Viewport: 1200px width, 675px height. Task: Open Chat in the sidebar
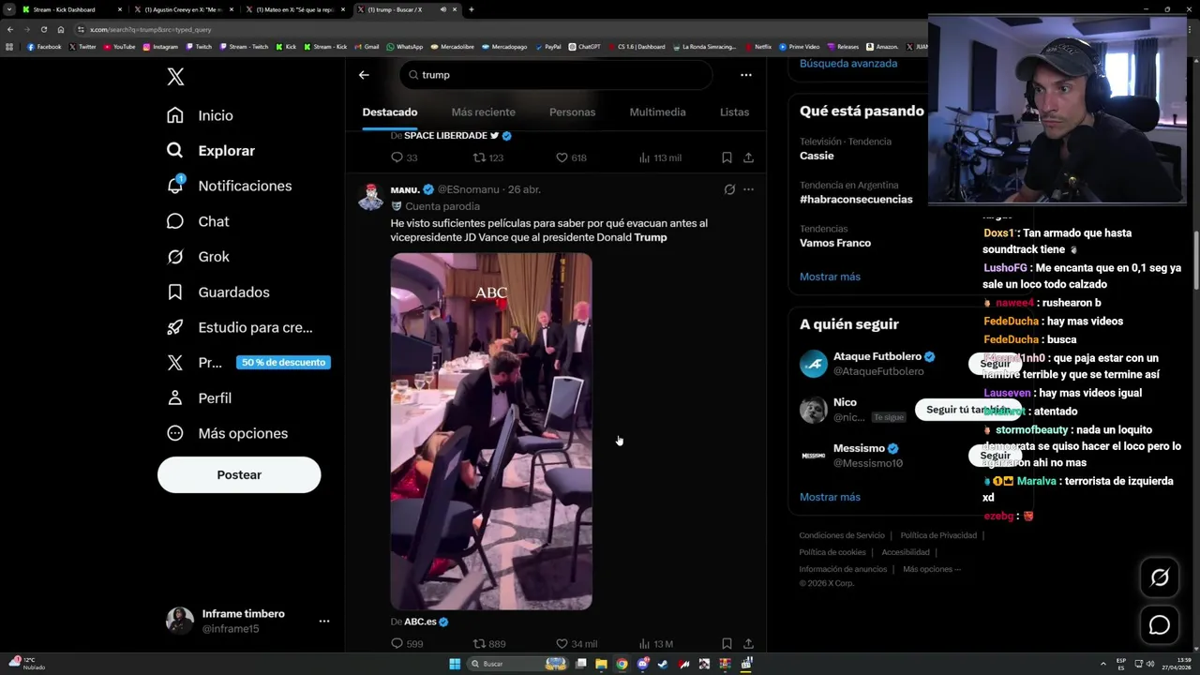pyautogui.click(x=198, y=221)
